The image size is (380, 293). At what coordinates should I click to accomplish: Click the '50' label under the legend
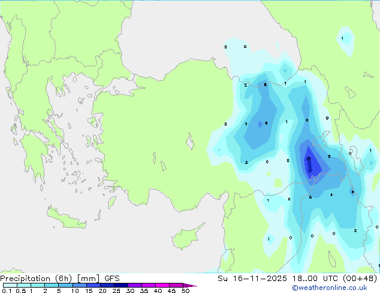(186, 291)
